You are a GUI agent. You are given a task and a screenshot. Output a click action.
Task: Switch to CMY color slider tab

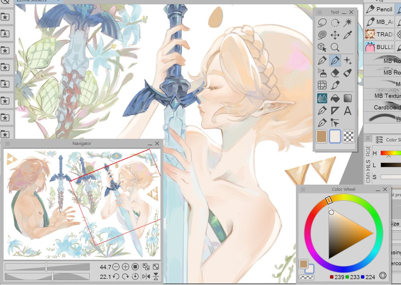click(368, 177)
